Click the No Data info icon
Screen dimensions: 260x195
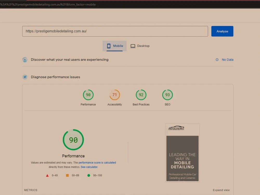(x=217, y=60)
